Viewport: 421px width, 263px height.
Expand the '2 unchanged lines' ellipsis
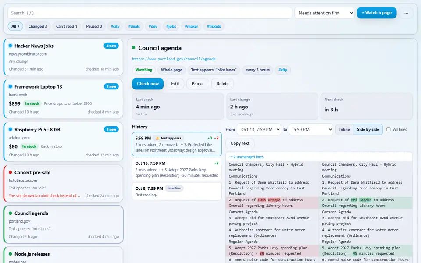246,157
